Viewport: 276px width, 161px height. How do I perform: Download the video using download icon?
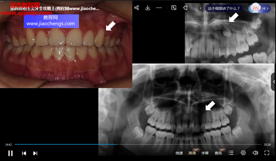[x=148, y=8]
